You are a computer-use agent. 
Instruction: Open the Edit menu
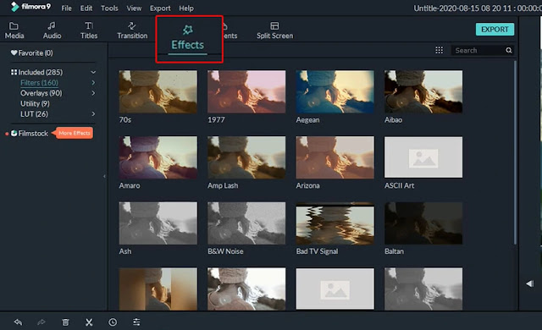86,8
